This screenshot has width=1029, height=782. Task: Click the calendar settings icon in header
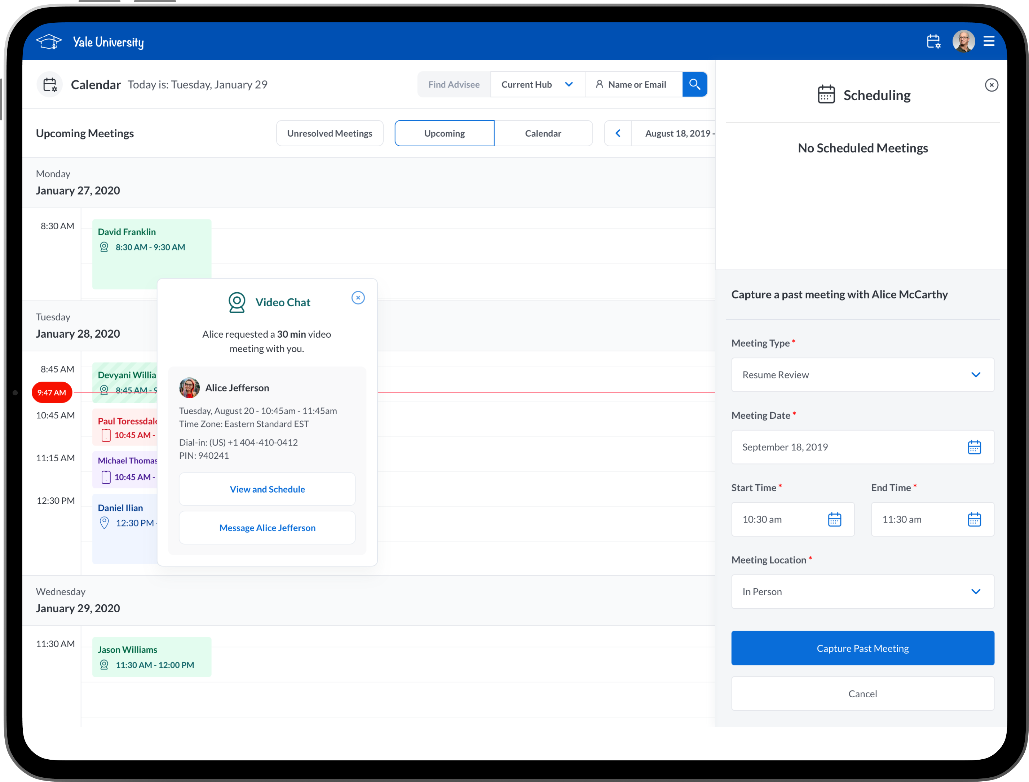(x=933, y=41)
